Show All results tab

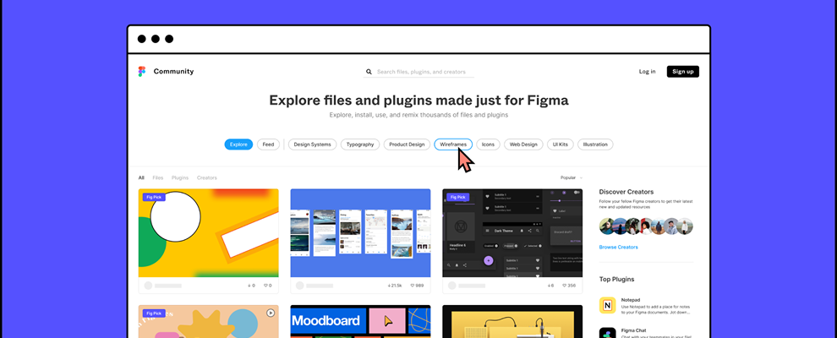[x=141, y=177]
